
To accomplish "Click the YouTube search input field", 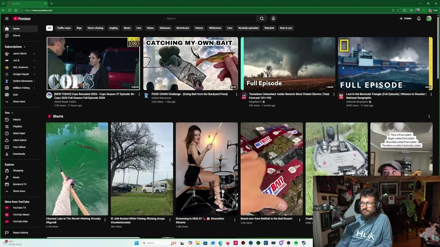I will coord(210,19).
